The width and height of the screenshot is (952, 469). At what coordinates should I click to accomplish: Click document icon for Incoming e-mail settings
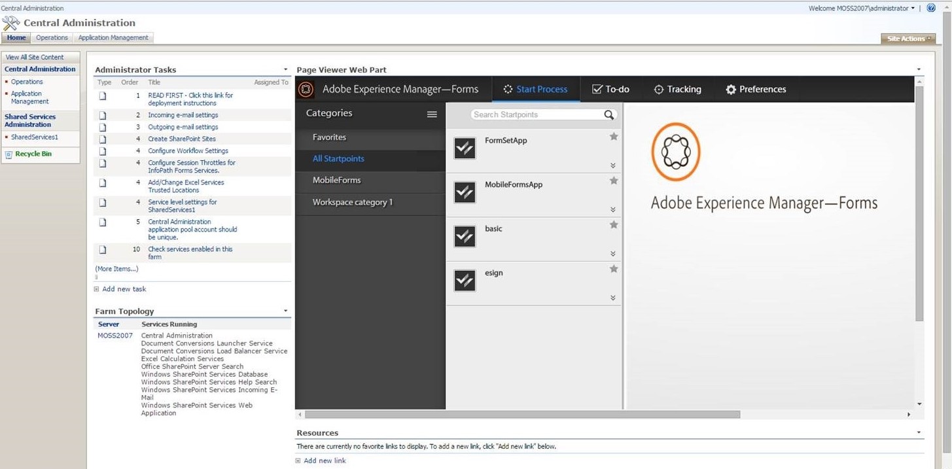(x=103, y=115)
